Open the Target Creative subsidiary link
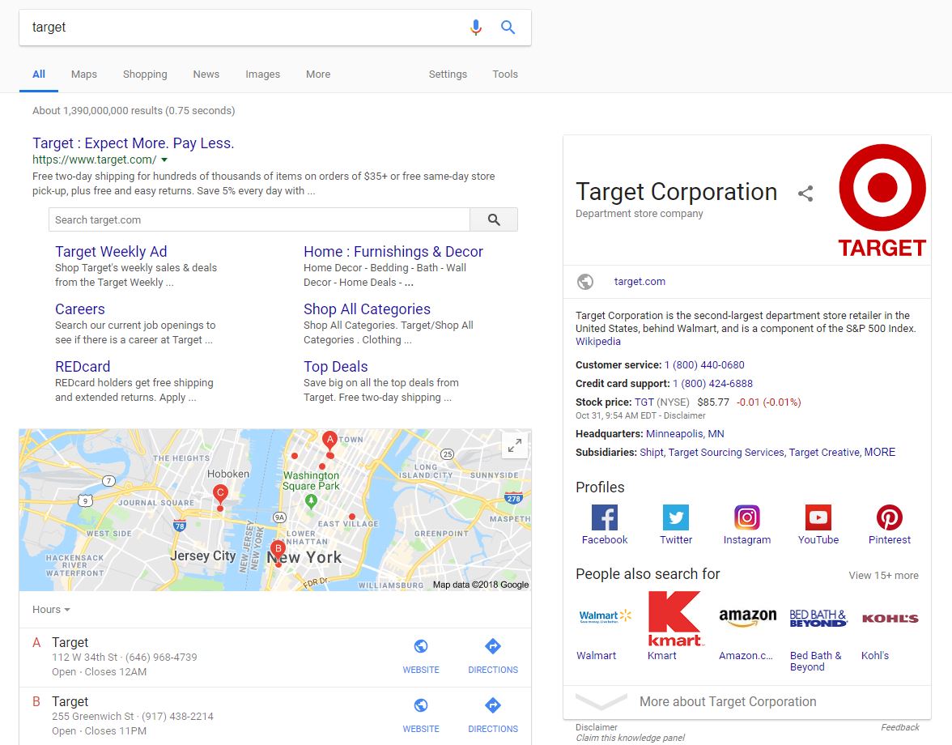 [x=824, y=453]
